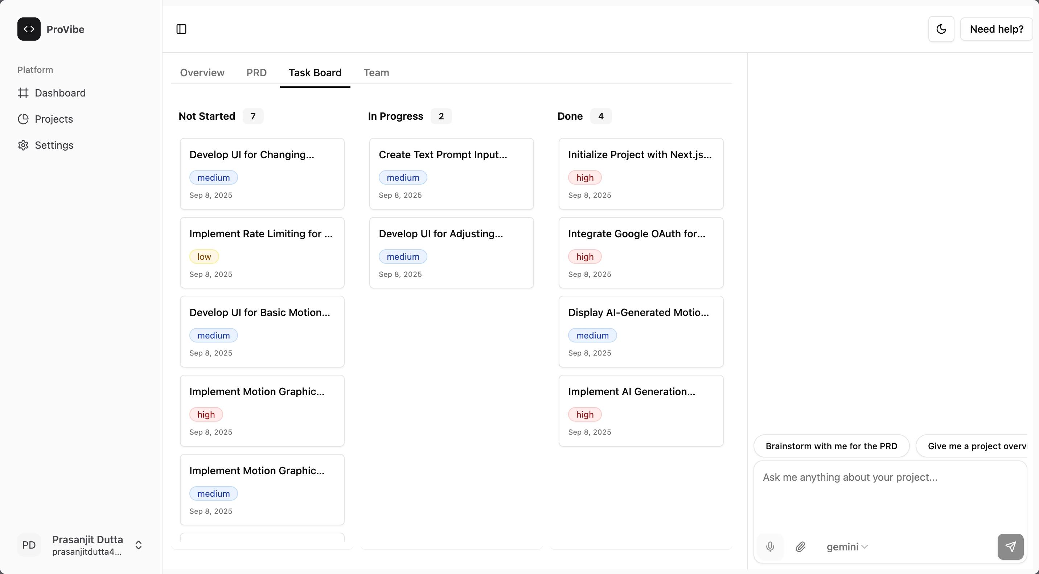Open the Initialize Project with Next.js card
Viewport: 1039px width, 574px height.
[641, 174]
